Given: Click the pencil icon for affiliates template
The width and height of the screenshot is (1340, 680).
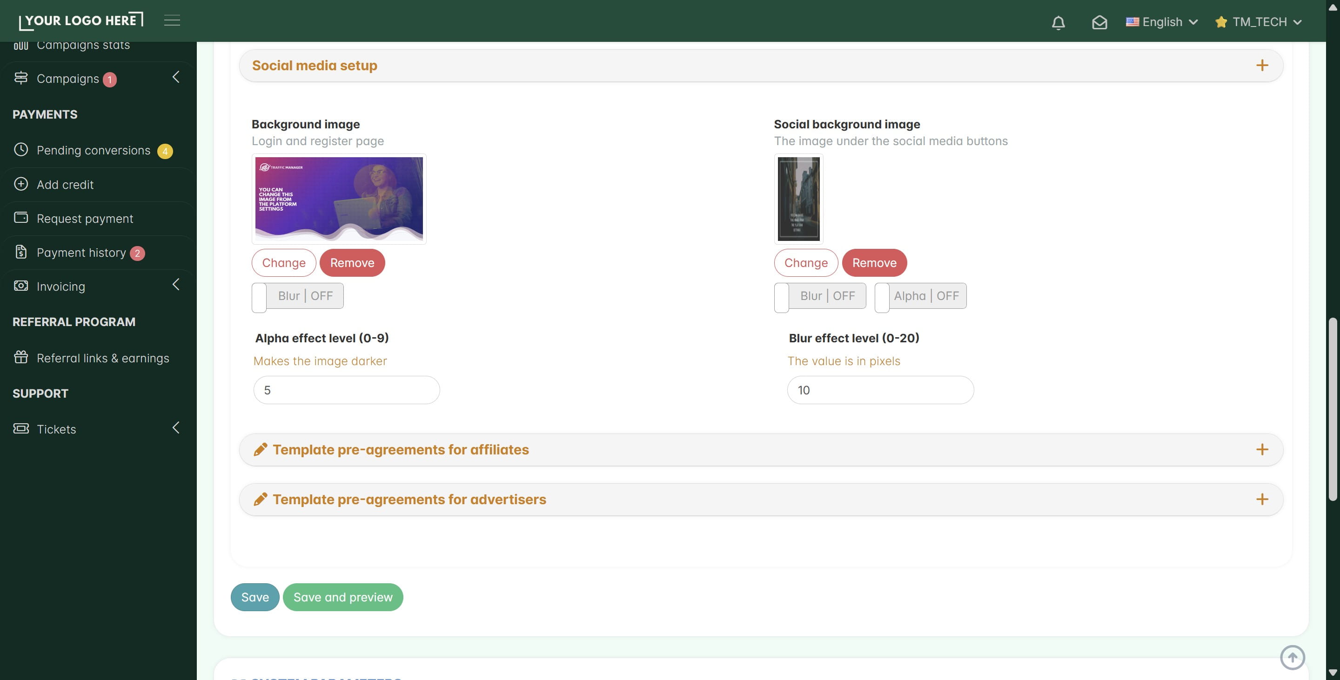Looking at the screenshot, I should pyautogui.click(x=261, y=450).
